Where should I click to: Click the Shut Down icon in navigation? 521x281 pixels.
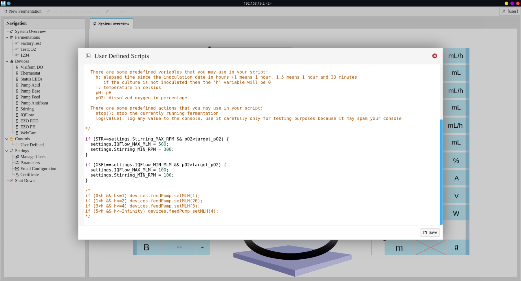click(12, 181)
